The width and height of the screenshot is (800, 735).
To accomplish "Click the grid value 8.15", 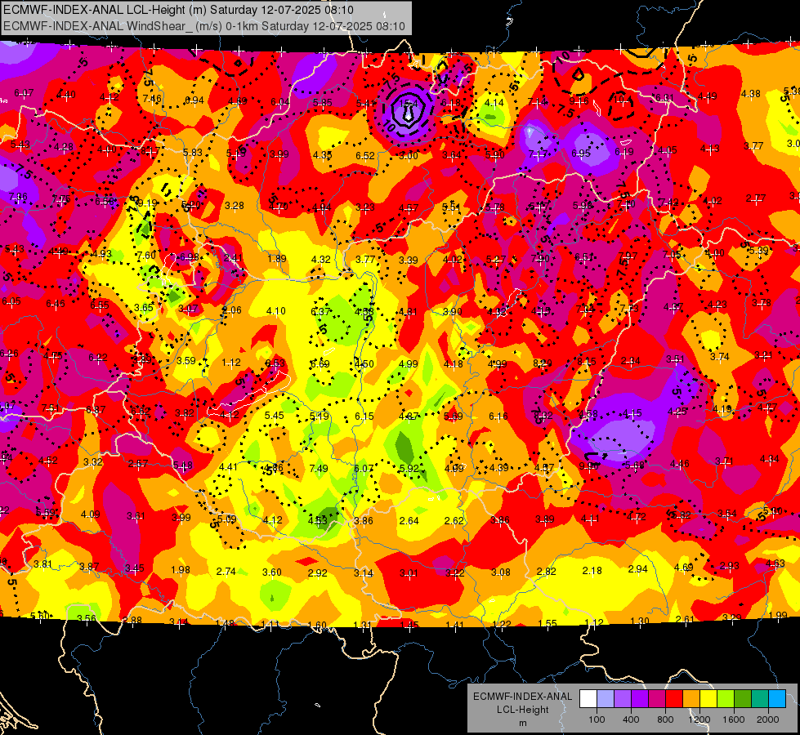I will click(x=587, y=361).
